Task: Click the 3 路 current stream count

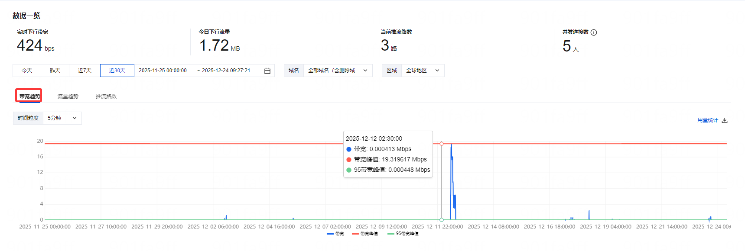Action: [x=389, y=45]
